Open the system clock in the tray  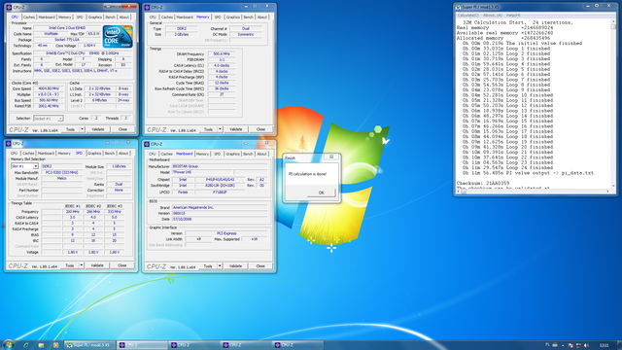[x=605, y=345]
